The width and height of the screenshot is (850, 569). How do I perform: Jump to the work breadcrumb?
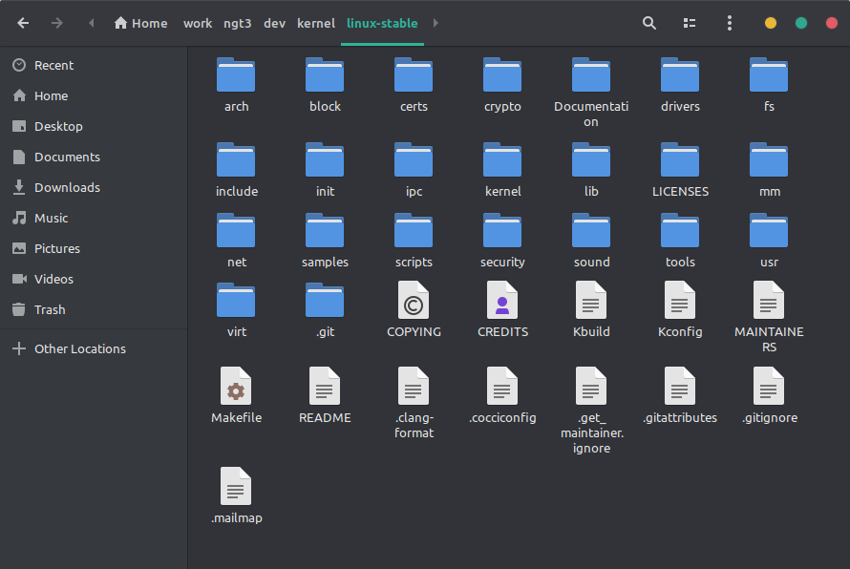click(x=198, y=22)
